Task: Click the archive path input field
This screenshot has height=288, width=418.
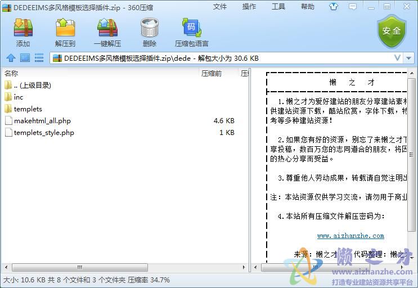Action: tap(225, 58)
